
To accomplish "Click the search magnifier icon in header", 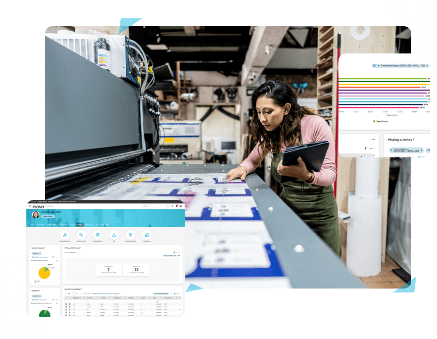I will point(167,206).
